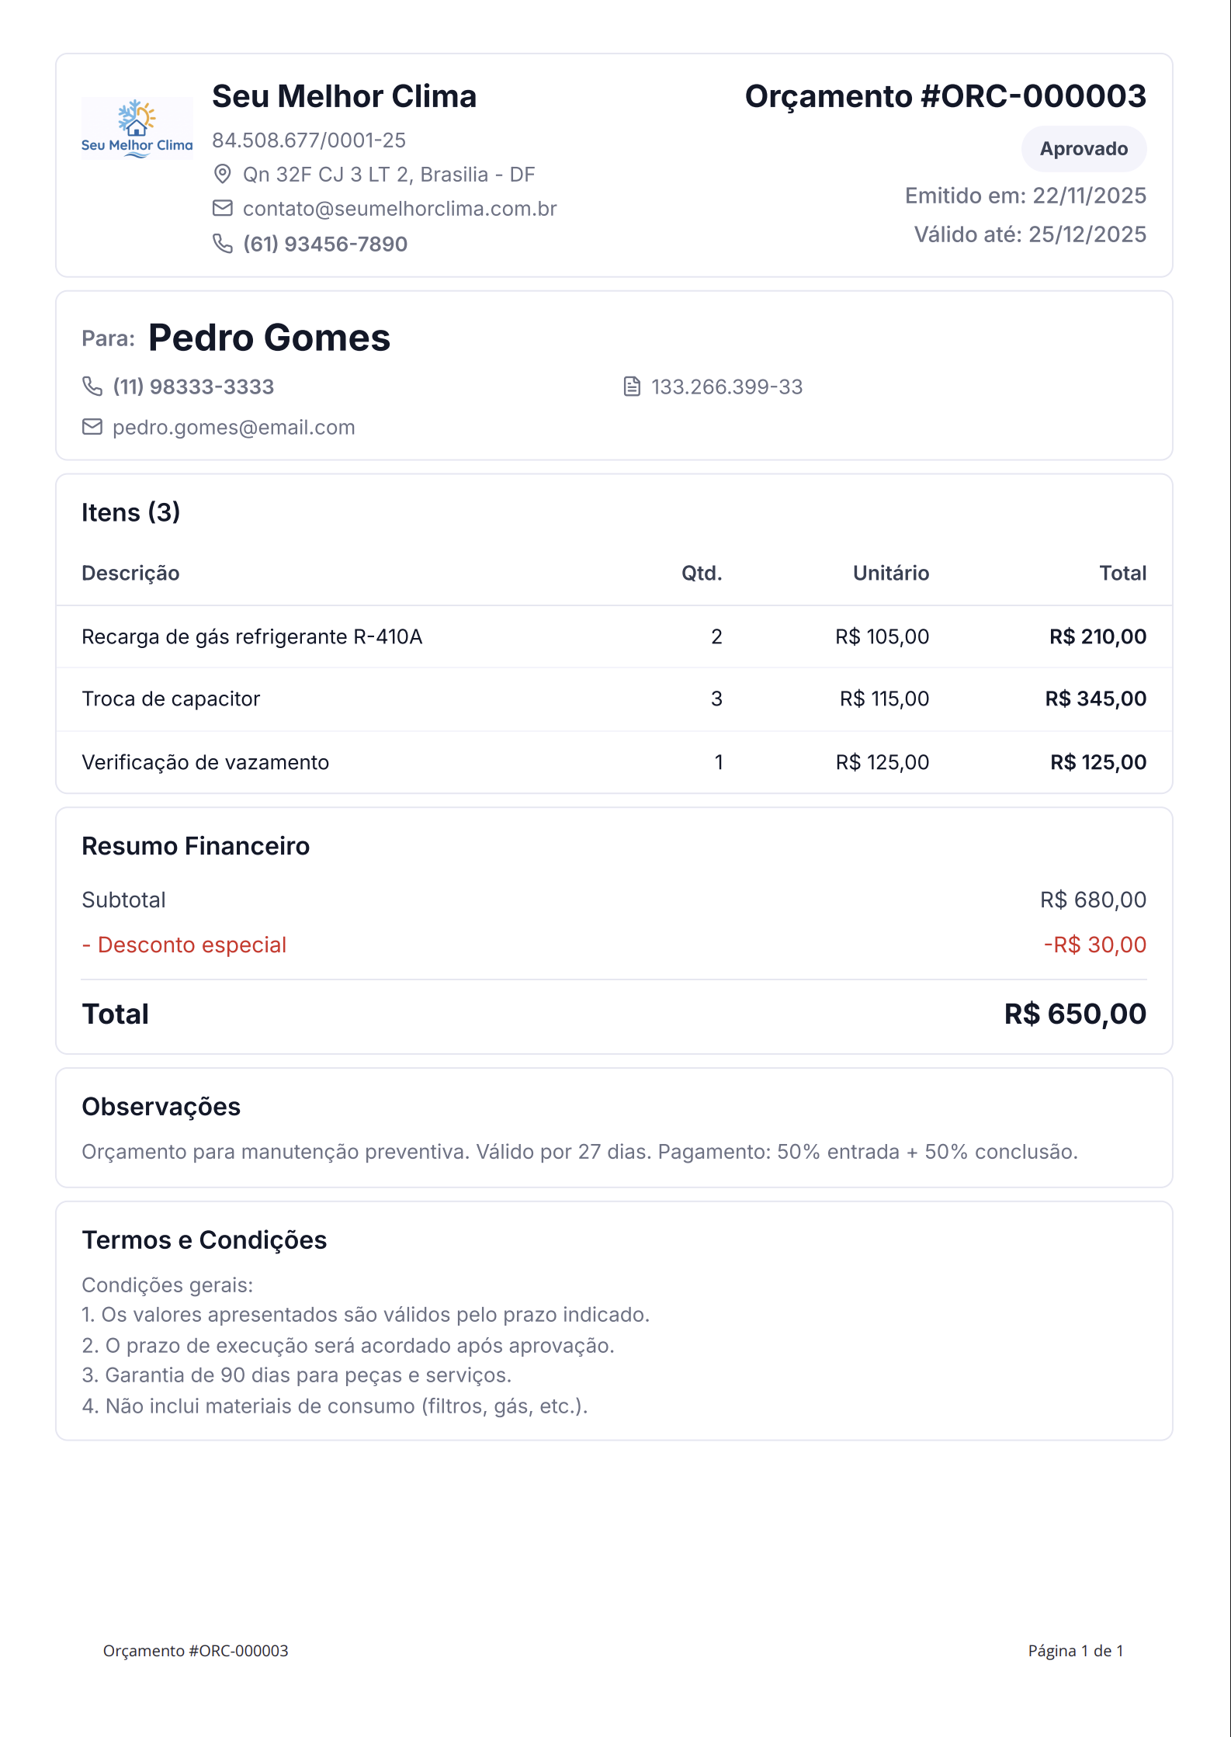Click the company phone handset icon
This screenshot has width=1231, height=1737.
[x=222, y=244]
